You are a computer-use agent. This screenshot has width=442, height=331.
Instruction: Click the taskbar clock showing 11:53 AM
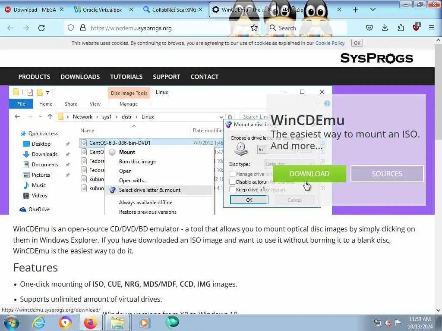pyautogui.click(x=420, y=323)
